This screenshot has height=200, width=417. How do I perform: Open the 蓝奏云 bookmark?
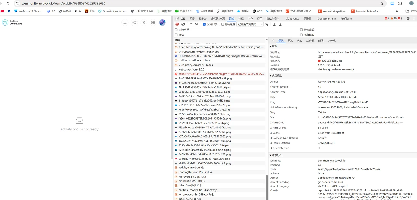(x=243, y=11)
